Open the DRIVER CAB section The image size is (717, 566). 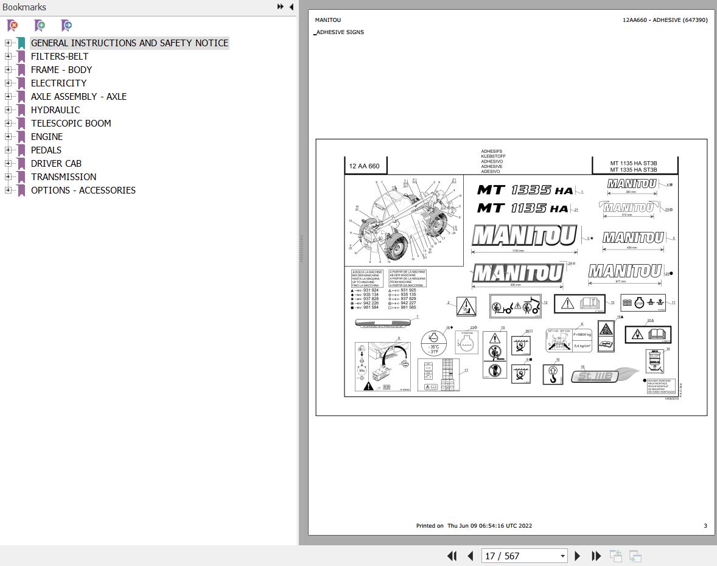pos(56,163)
